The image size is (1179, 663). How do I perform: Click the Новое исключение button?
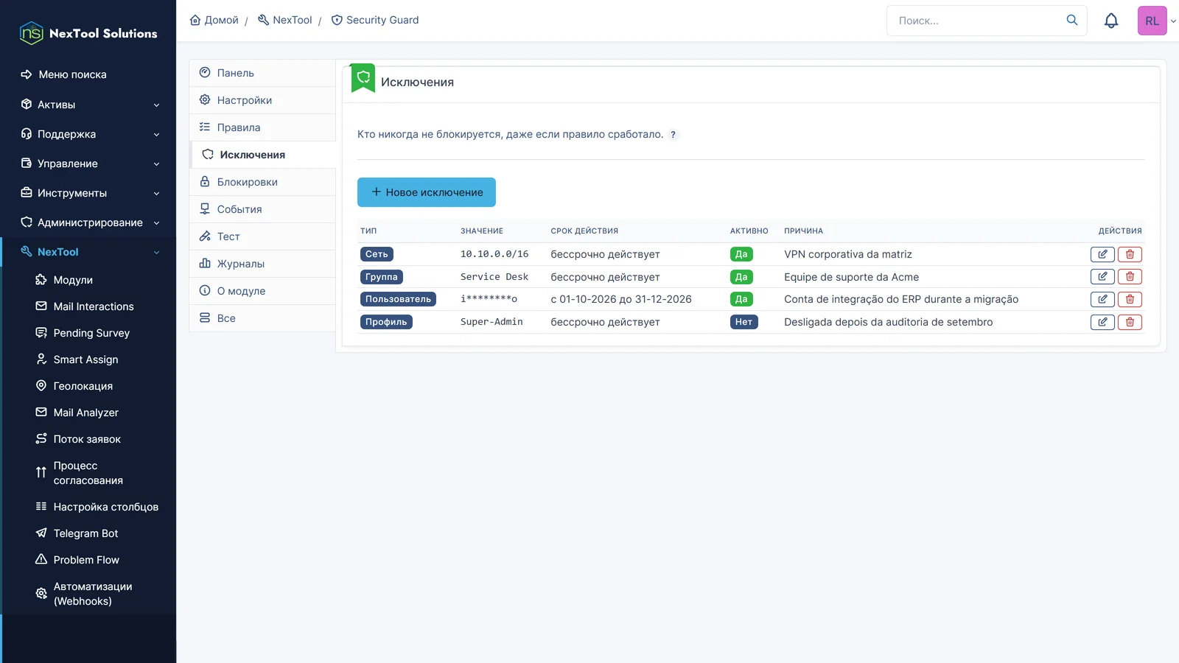pyautogui.click(x=427, y=192)
